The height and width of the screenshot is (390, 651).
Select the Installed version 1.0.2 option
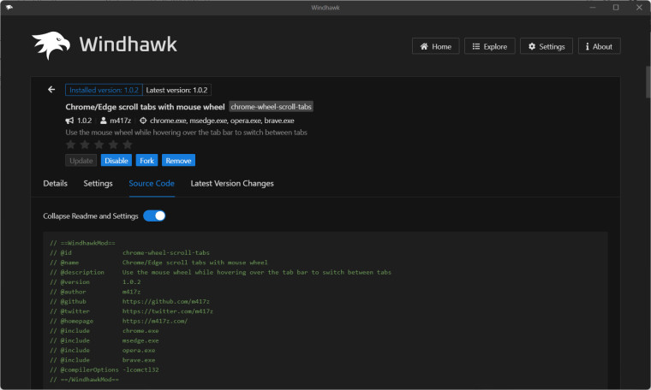pos(104,90)
